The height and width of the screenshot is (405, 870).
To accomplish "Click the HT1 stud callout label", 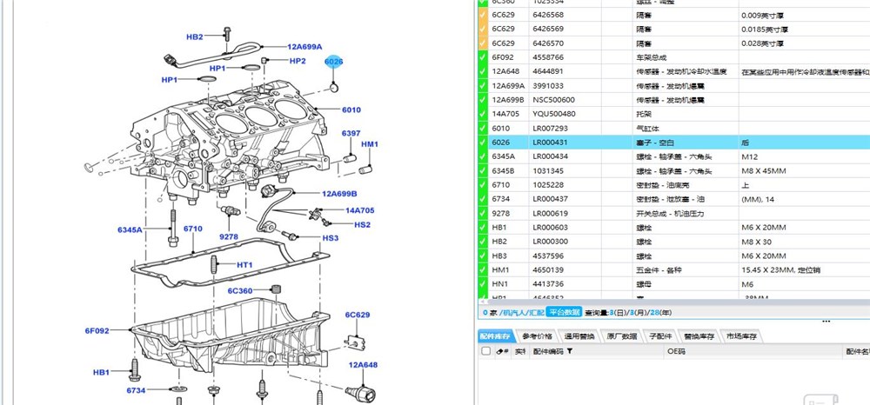I will 244,265.
